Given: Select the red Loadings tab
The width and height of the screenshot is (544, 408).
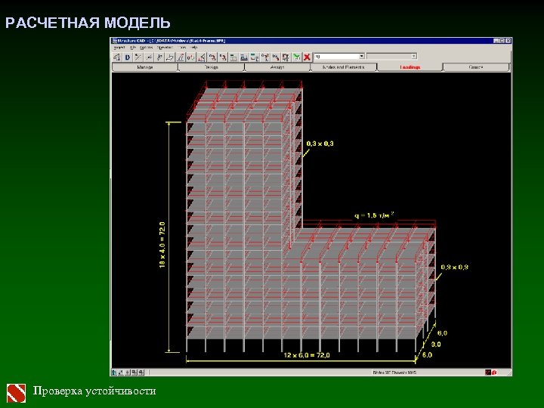Looking at the screenshot, I should tap(410, 67).
